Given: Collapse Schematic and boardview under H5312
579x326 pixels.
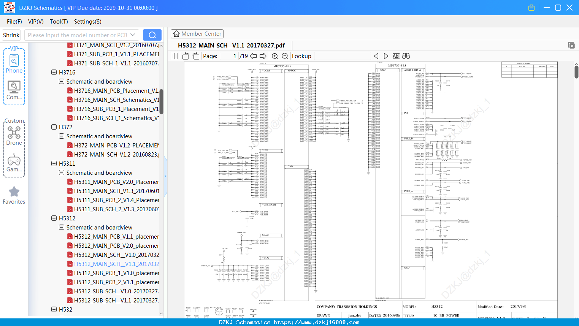Looking at the screenshot, I should (x=62, y=227).
